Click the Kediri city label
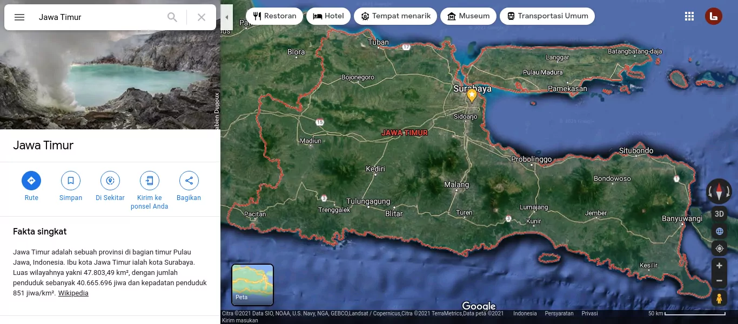 pyautogui.click(x=375, y=169)
